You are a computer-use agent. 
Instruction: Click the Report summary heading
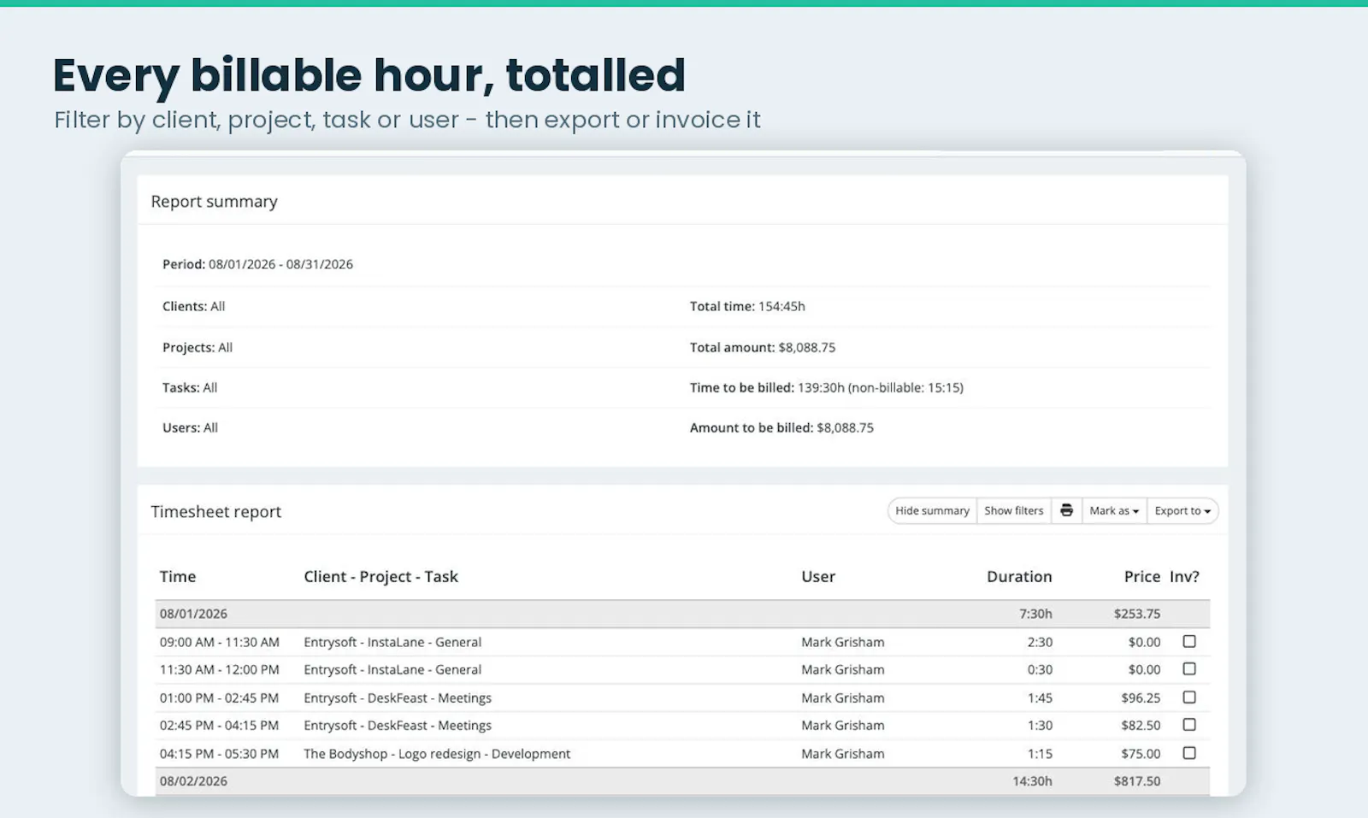click(214, 201)
